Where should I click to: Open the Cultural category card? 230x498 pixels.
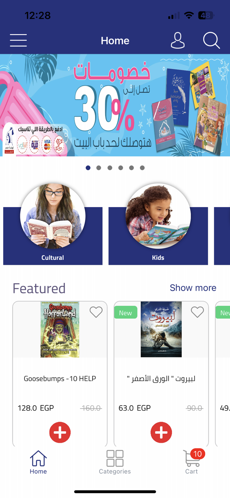pos(53,224)
